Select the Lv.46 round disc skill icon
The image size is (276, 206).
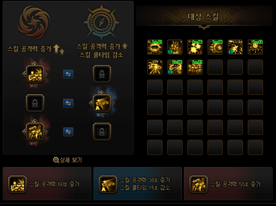[x=215, y=47]
